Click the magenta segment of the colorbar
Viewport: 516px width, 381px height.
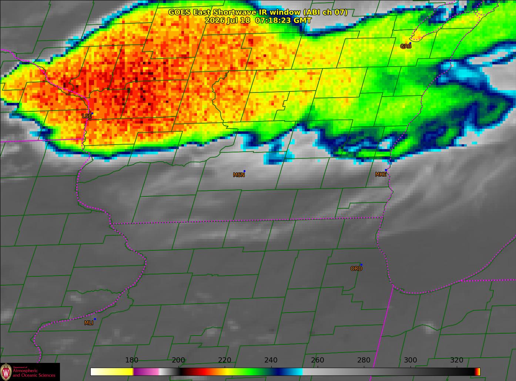click(146, 371)
